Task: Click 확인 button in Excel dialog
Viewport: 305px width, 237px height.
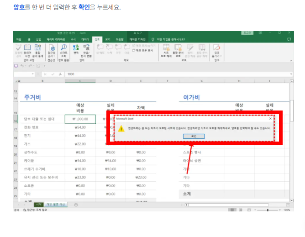Action: (x=194, y=136)
